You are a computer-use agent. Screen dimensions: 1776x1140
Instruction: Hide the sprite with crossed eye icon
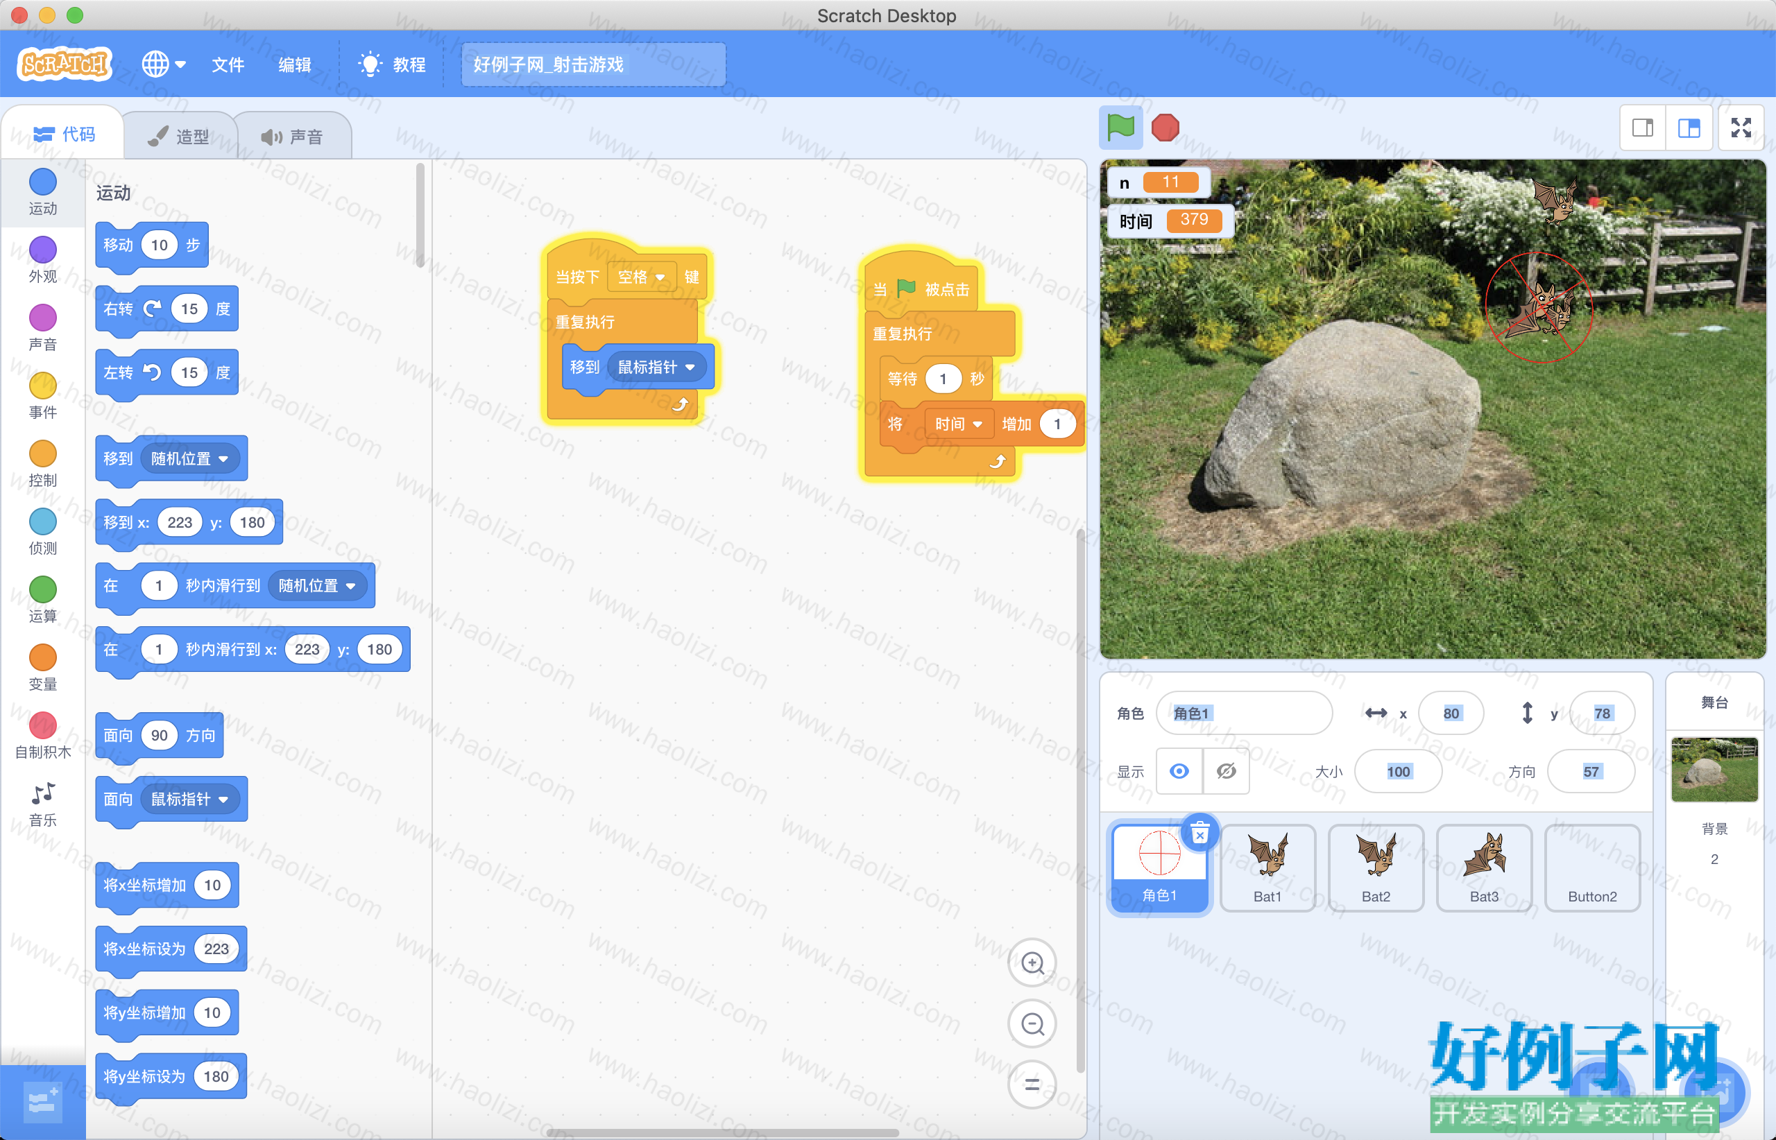coord(1227,771)
